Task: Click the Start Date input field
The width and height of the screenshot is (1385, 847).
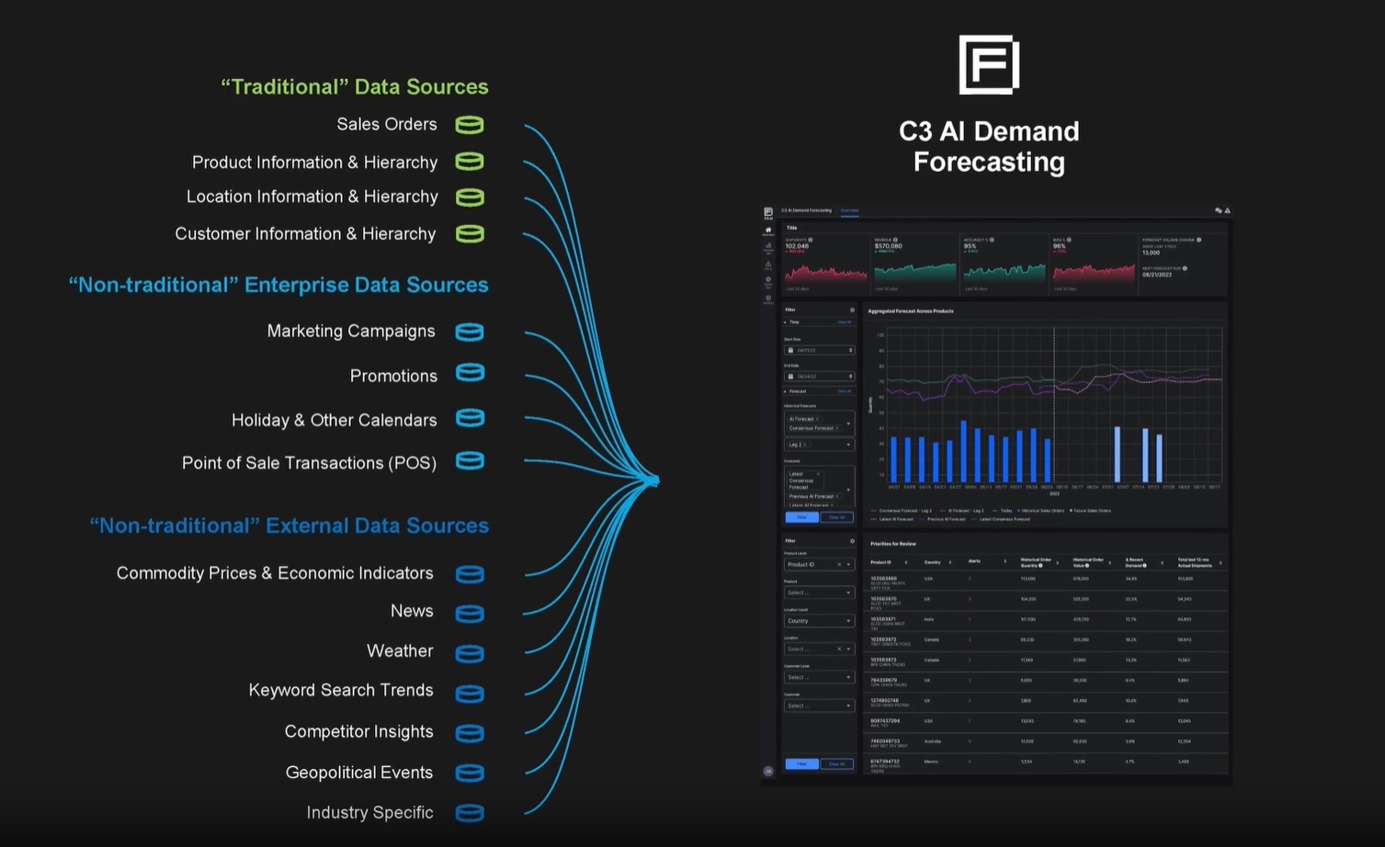Action: click(820, 350)
